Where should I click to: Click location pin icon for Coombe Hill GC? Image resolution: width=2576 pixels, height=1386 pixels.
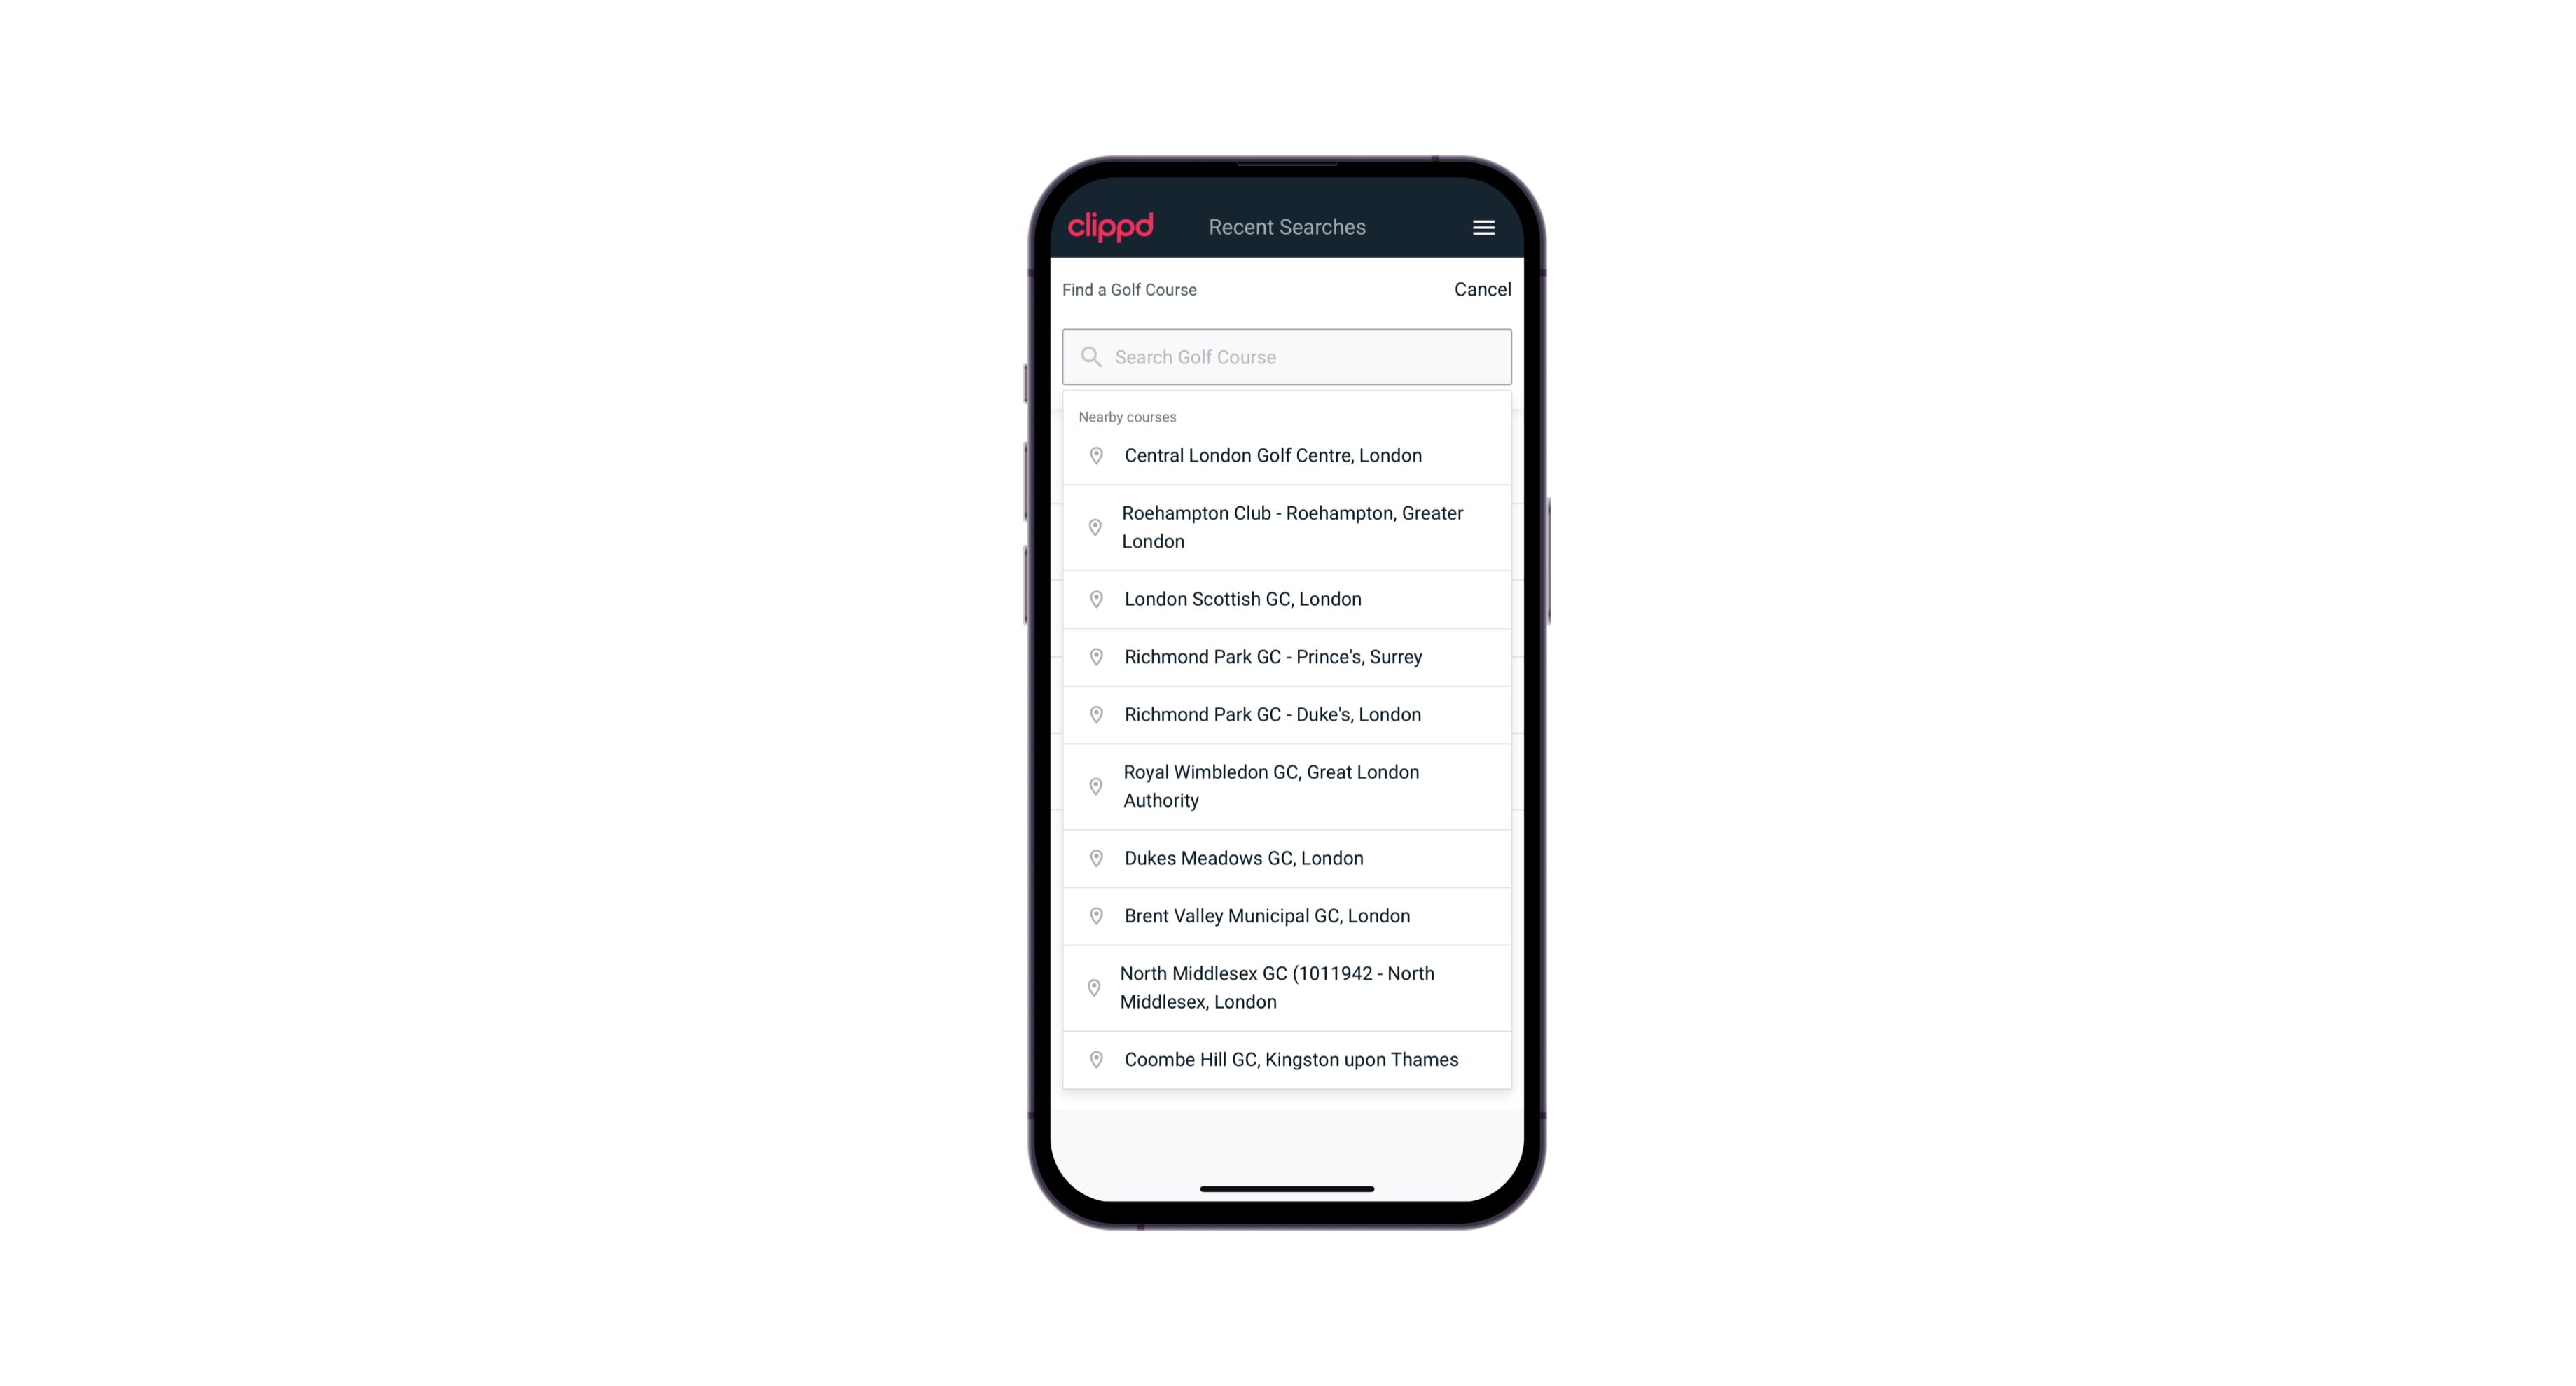[1093, 1058]
